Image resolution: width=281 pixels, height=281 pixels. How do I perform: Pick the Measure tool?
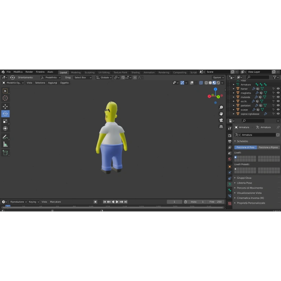click(x=5, y=144)
